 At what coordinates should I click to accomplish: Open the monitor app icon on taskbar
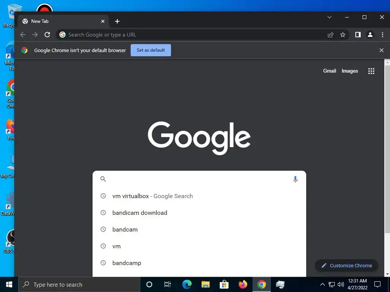(280, 284)
